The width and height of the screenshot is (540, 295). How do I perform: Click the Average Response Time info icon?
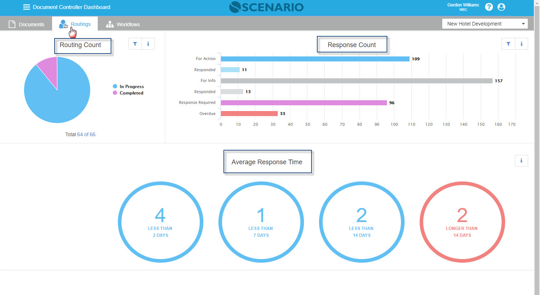coord(521,161)
